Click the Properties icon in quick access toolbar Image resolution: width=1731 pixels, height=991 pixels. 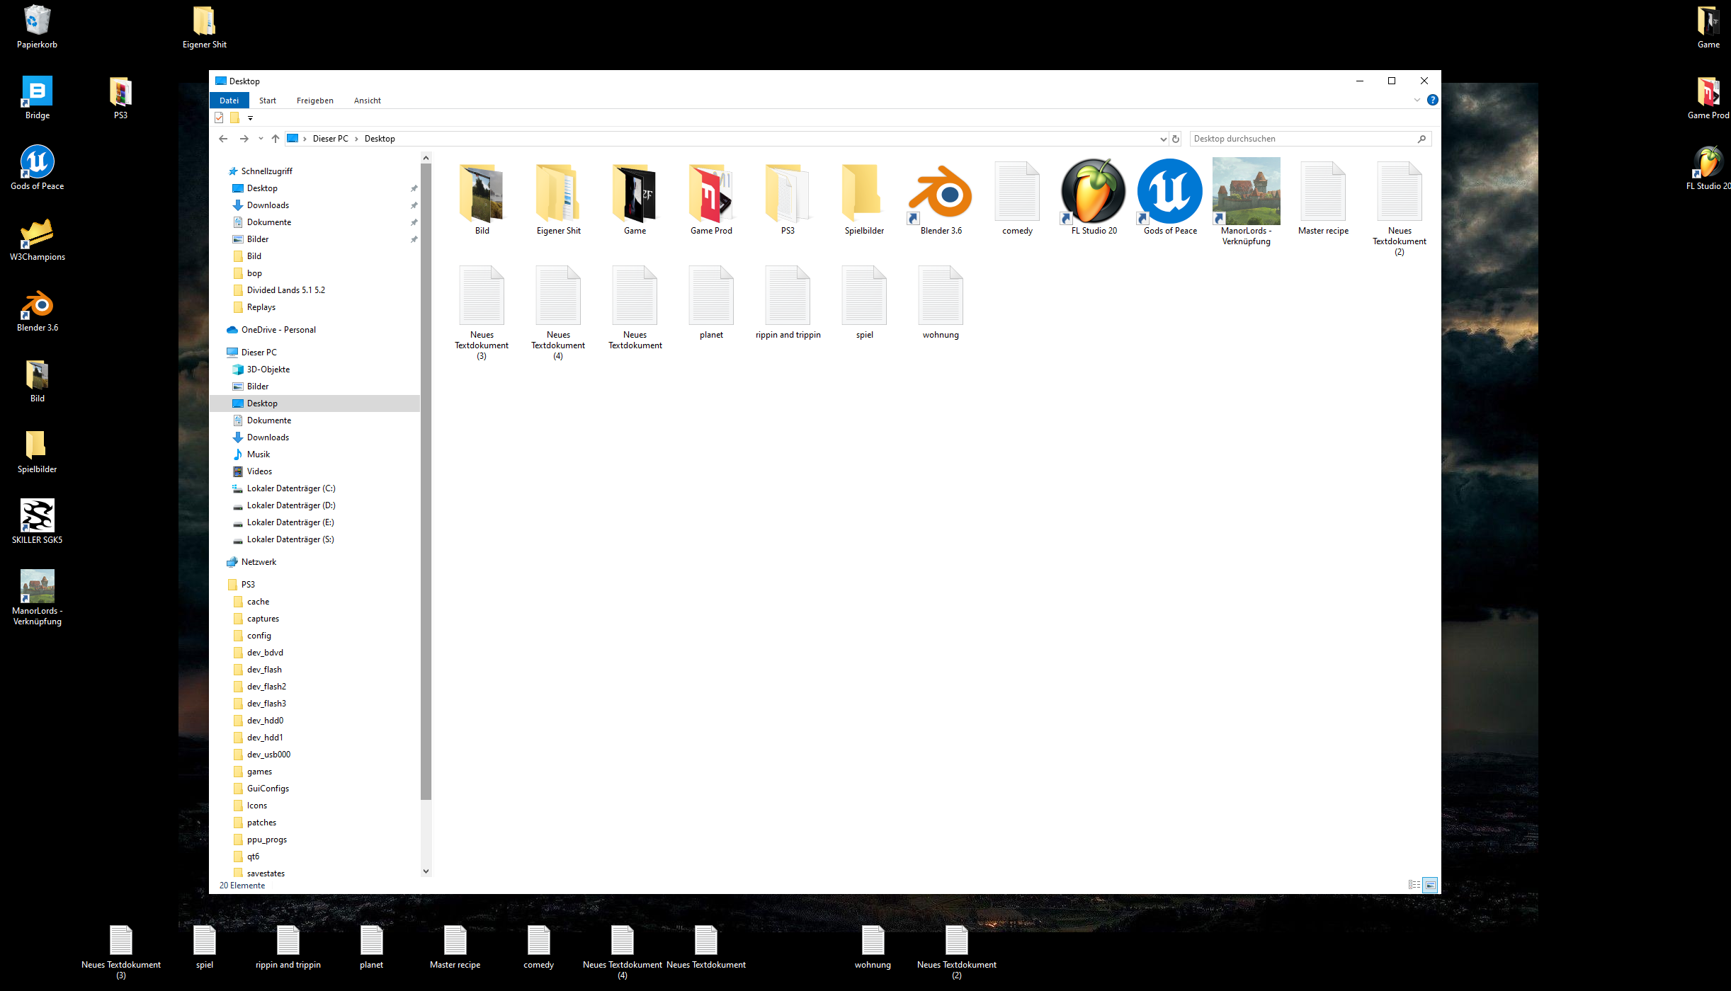coord(219,118)
